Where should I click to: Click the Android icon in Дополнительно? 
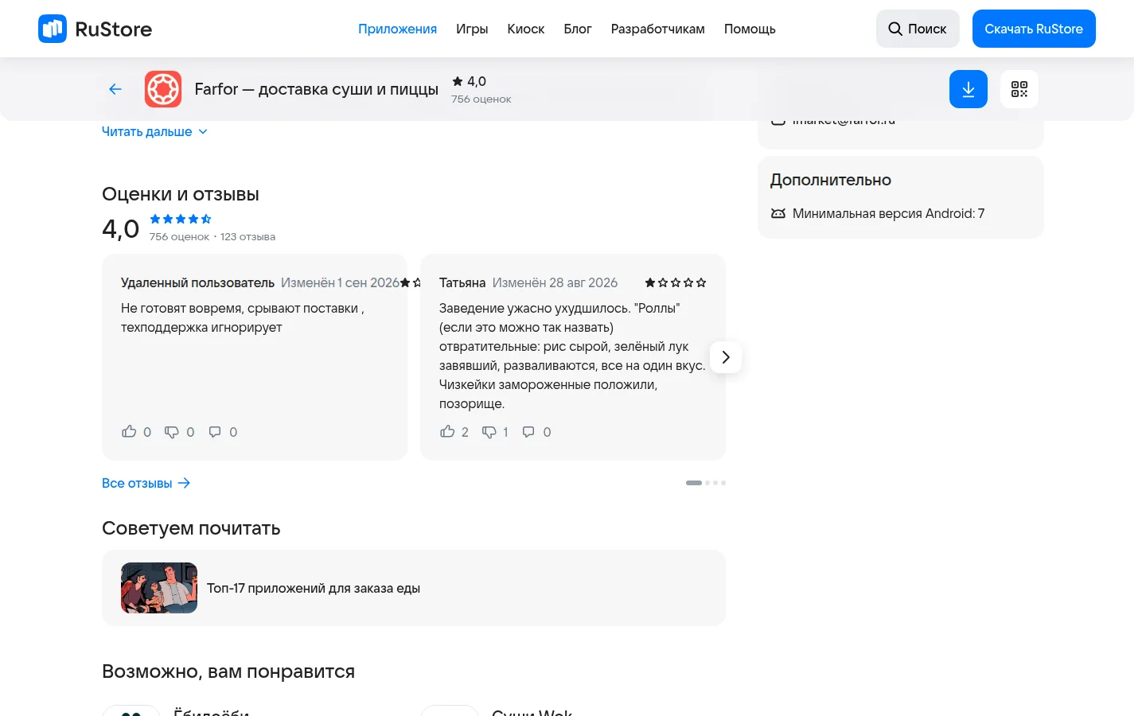(778, 213)
